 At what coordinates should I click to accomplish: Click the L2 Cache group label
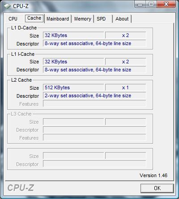21,80
